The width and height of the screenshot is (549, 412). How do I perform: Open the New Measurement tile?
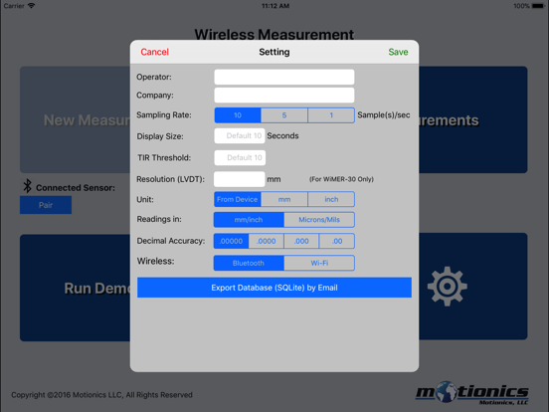[x=75, y=119]
